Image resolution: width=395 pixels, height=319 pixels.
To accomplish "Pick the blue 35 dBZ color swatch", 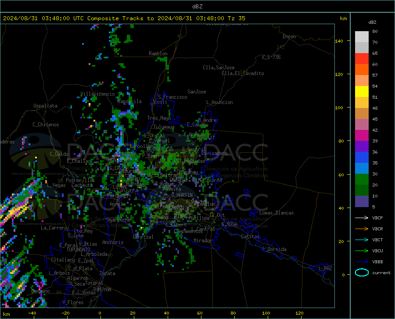I will point(362,158).
